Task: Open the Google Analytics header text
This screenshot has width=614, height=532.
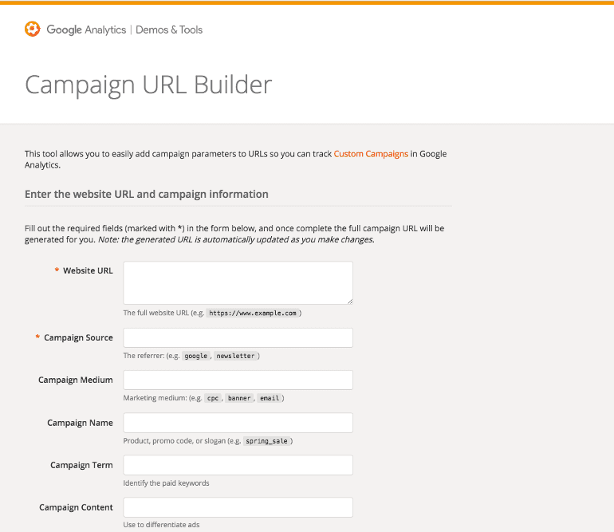Action: 86,30
